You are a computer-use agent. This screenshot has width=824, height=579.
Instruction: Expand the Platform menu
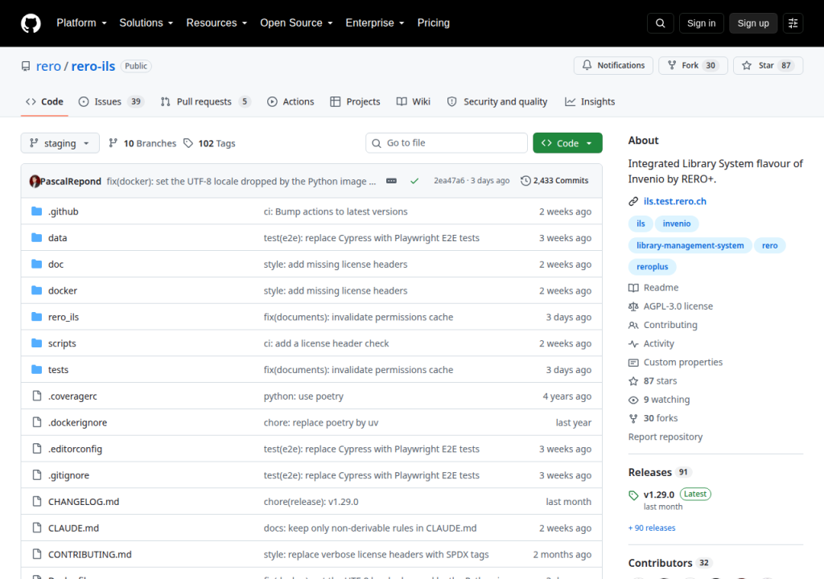[x=81, y=23]
